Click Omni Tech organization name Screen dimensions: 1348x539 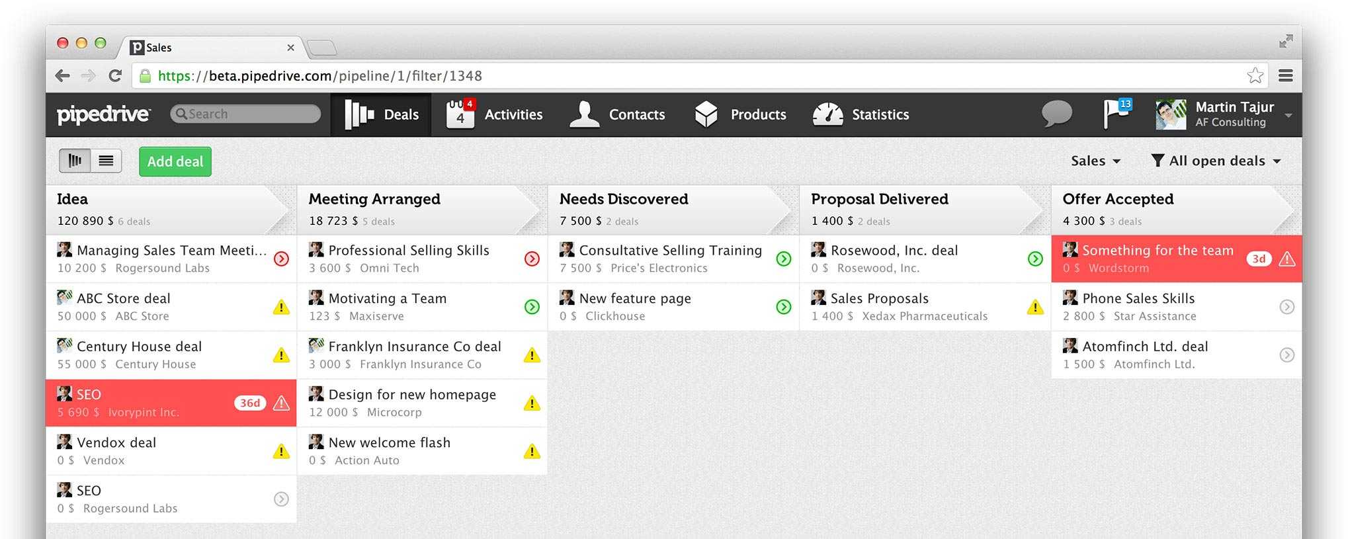point(390,268)
